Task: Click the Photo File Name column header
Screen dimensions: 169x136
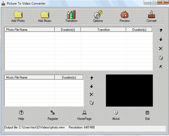Action: (x=30, y=30)
